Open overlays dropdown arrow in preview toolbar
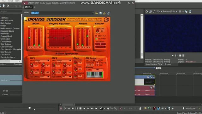202x114 pixels. point(183,11)
